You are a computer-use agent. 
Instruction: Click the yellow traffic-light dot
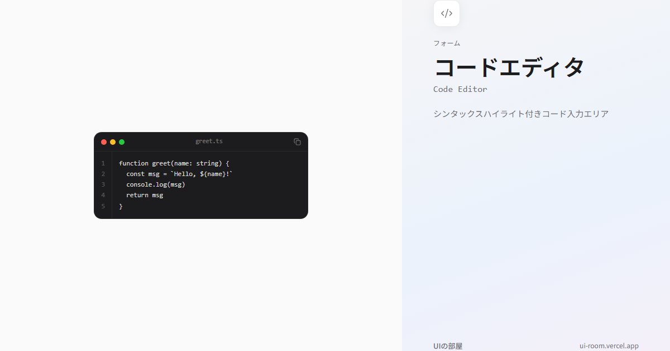click(113, 142)
